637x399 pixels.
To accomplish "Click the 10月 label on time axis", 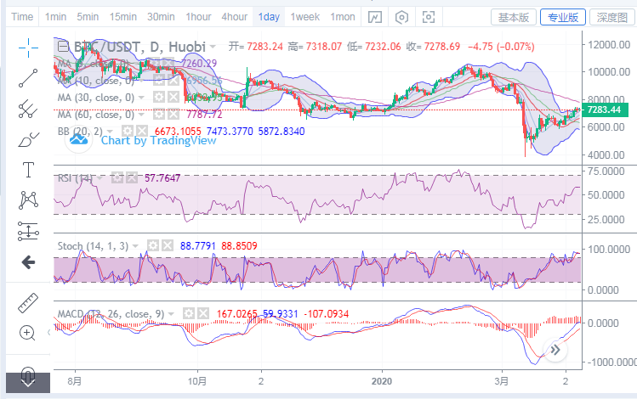I will pos(197,381).
